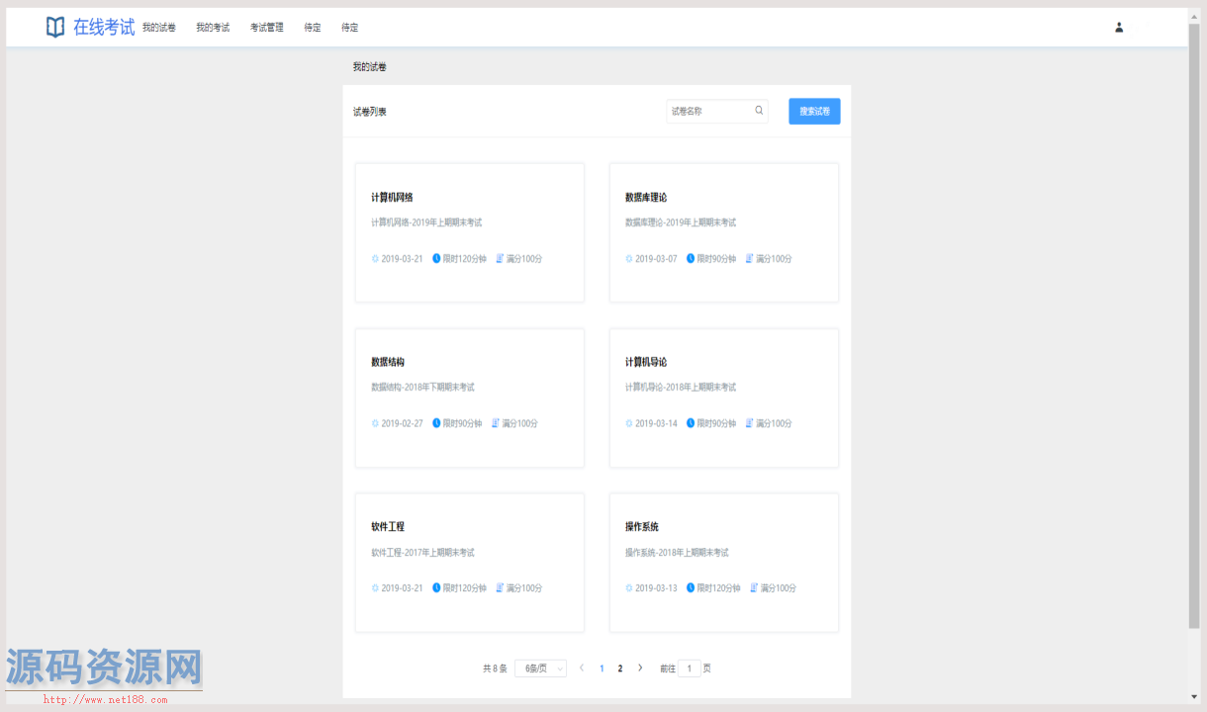Click date 2019-02-27 on 数据结构 card
1207x712 pixels.
tap(403, 423)
